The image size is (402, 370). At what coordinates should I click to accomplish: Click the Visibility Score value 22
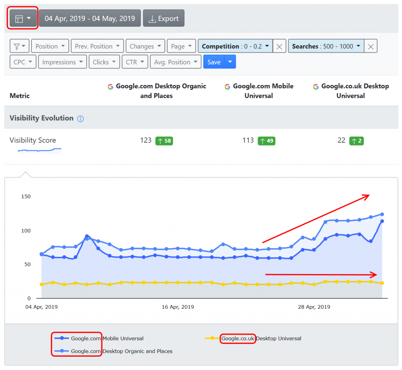tap(342, 140)
